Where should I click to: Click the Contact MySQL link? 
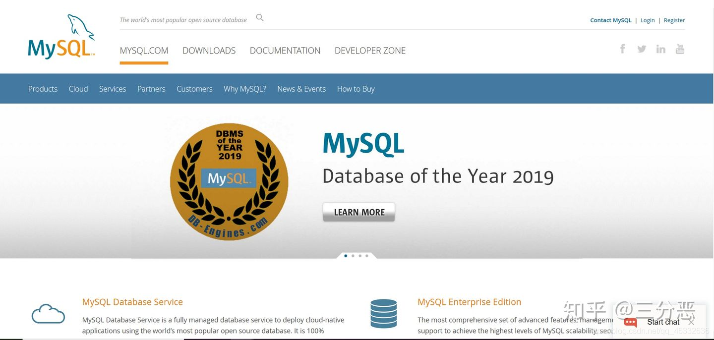pyautogui.click(x=611, y=20)
